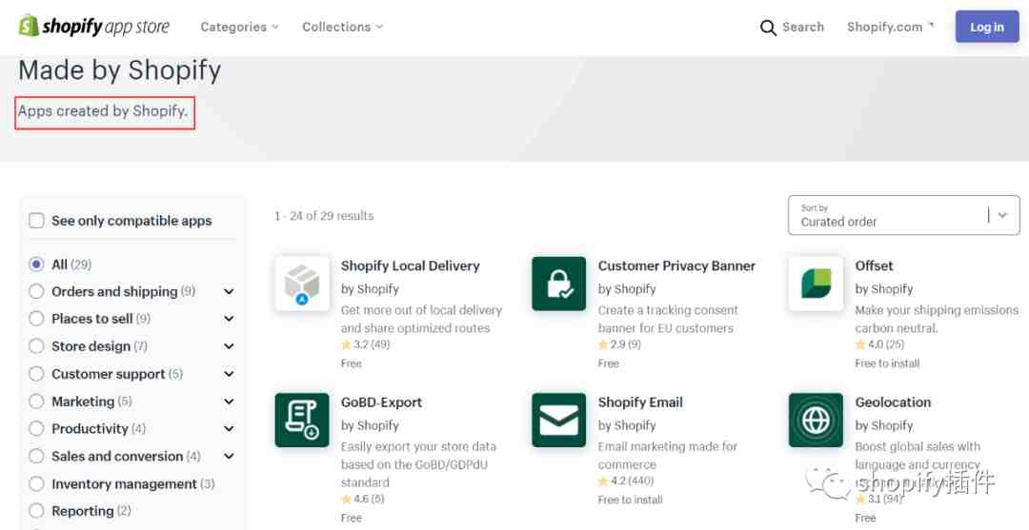Click the Log in button
This screenshot has height=530, width=1029.
click(x=987, y=27)
